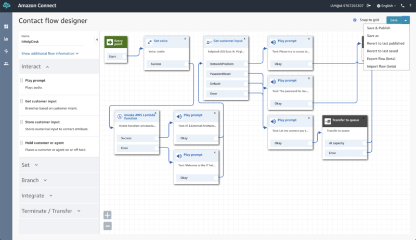Click the IAM@d-9767265307 user label

coord(347,6)
